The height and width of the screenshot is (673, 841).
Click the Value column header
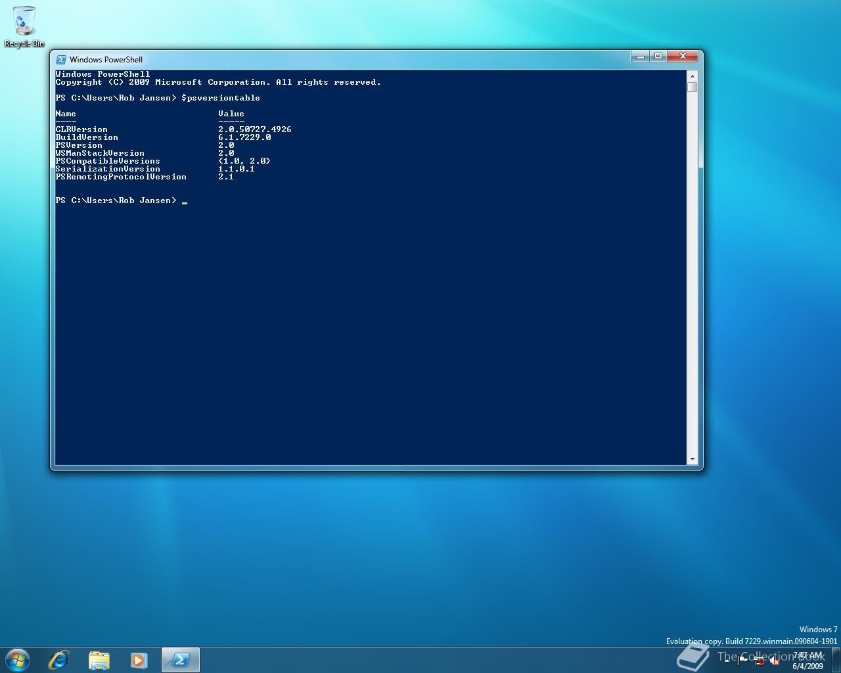[231, 114]
